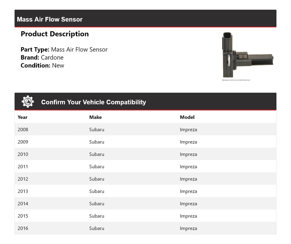Click the Model column header
This screenshot has width=291, height=244.
[x=187, y=117]
